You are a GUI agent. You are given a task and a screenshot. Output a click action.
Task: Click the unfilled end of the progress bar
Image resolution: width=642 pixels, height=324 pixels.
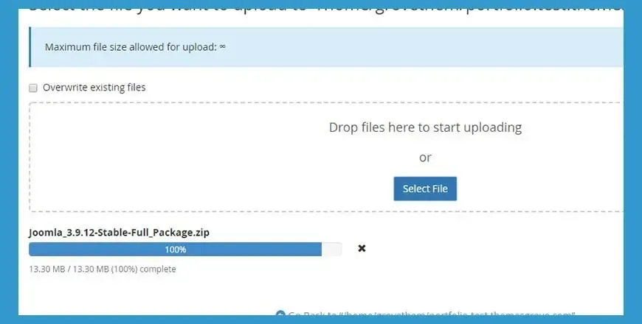pyautogui.click(x=331, y=249)
